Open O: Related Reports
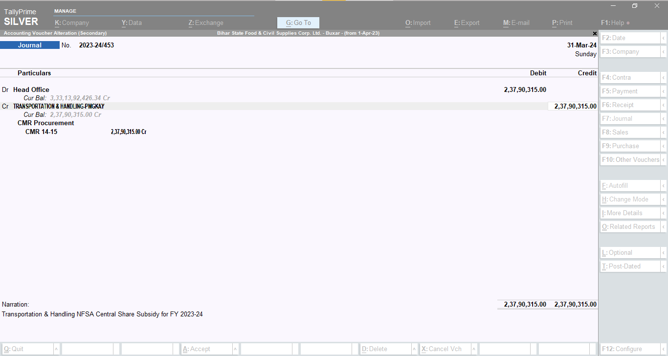This screenshot has height=356, width=668. (630, 227)
